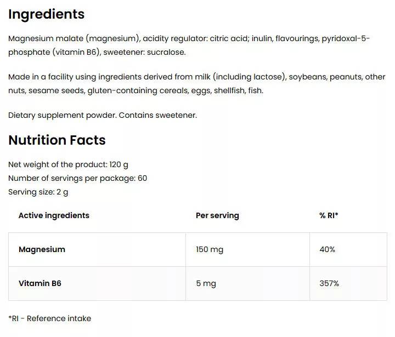This screenshot has width=395, height=337.
Task: Click the word 'pyridoxal-5-' in ingredients
Action: click(346, 38)
